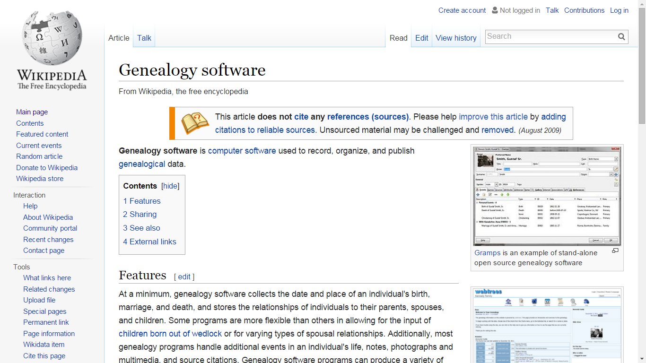
Task: Switch to the Talk tab
Action: pos(144,38)
